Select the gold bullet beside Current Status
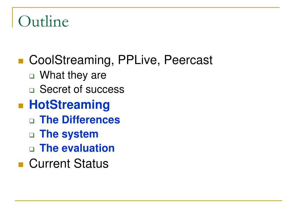 (x=21, y=165)
